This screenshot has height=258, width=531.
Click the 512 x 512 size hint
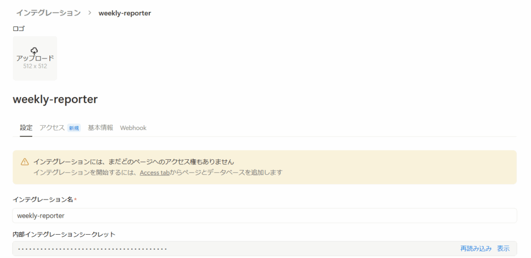tap(35, 66)
